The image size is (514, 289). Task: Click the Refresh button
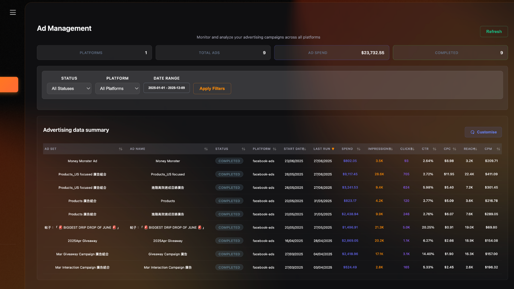click(494, 31)
